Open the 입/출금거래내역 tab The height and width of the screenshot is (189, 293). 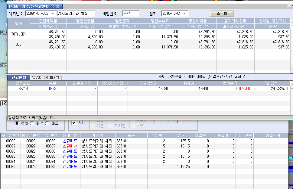(46, 77)
